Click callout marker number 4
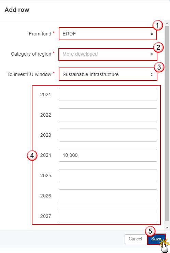Screen dimensions: 170x253 tap(32, 155)
